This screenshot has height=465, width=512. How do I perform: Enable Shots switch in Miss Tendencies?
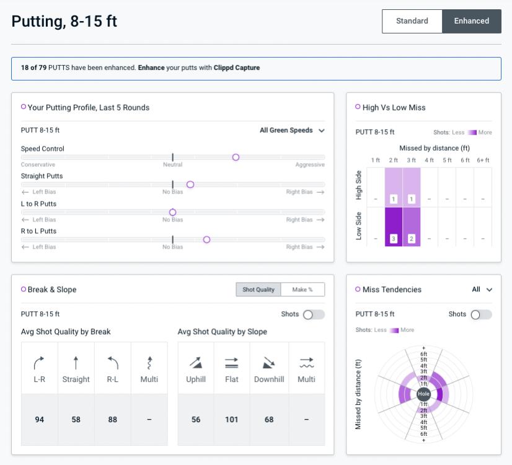point(480,314)
